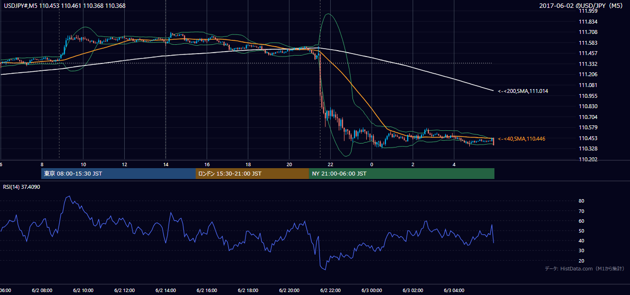Click price axis value 111.834
This screenshot has width=630, height=295.
(x=588, y=22)
